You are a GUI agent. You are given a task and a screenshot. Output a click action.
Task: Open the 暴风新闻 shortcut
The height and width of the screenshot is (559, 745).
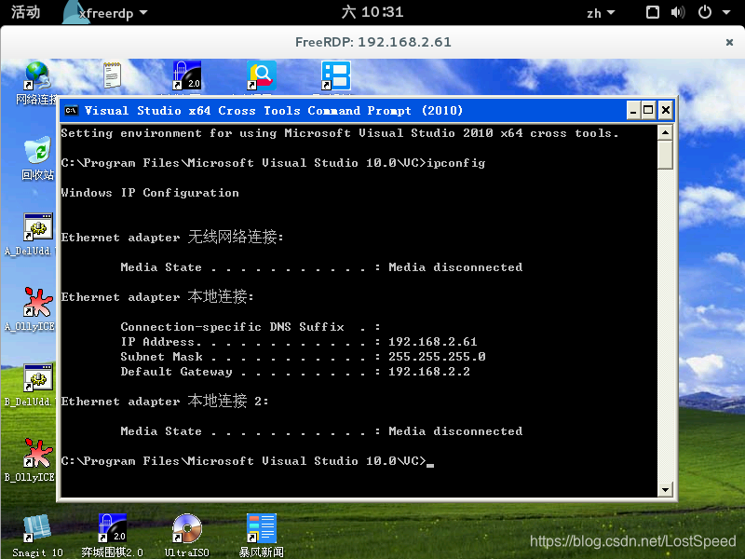(262, 535)
